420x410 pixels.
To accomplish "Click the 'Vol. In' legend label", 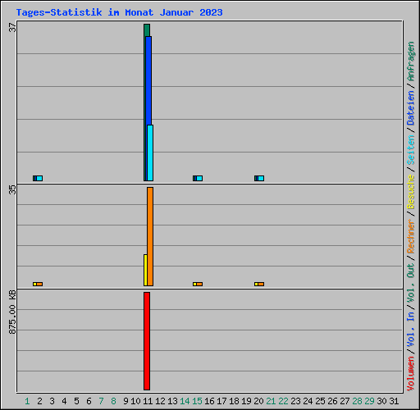I will pos(411,330).
